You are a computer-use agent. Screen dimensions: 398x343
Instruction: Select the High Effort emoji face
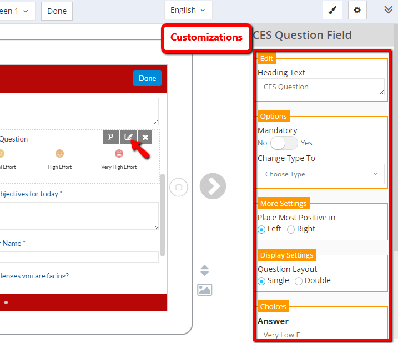coord(59,153)
